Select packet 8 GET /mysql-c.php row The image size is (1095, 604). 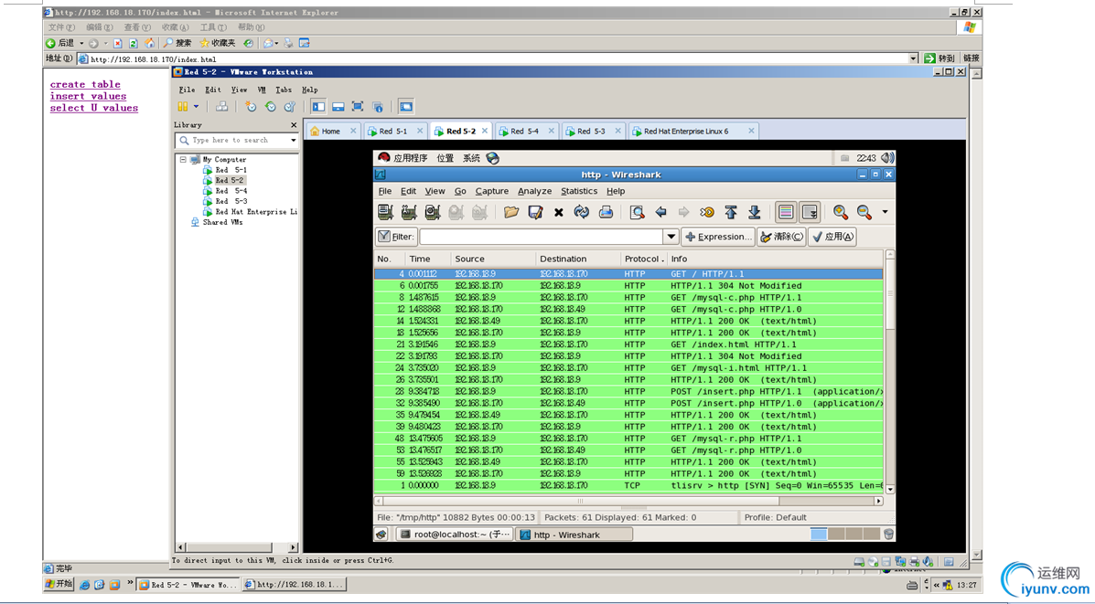tap(628, 298)
